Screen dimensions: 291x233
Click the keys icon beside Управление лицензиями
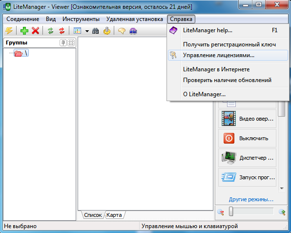point(173,55)
